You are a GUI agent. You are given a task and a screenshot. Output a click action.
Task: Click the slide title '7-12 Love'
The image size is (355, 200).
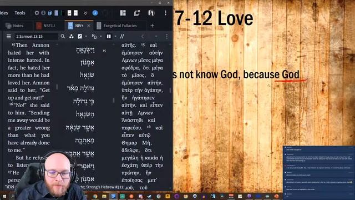[214, 18]
